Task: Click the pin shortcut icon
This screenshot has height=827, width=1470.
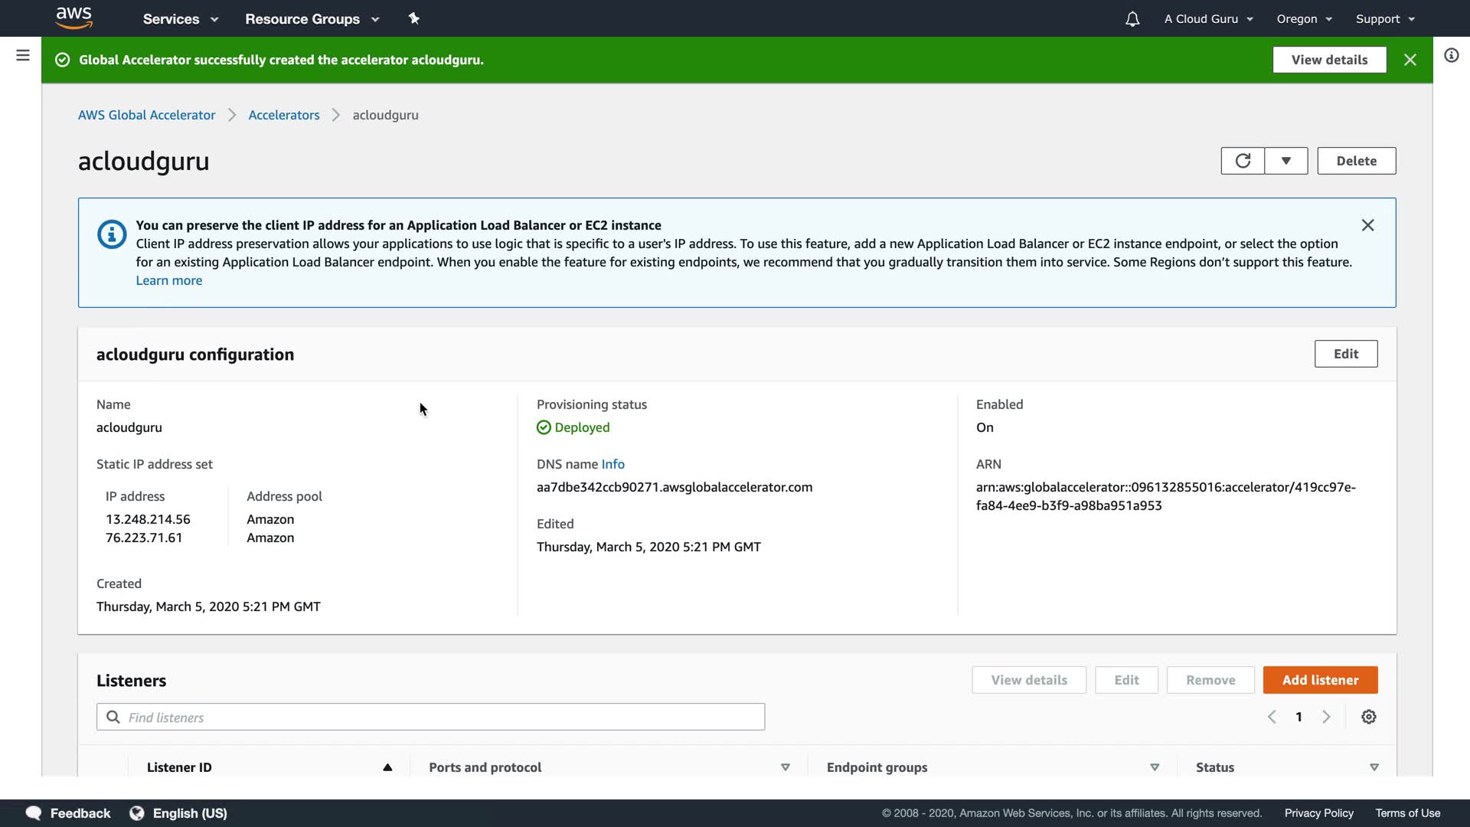Action: [414, 18]
